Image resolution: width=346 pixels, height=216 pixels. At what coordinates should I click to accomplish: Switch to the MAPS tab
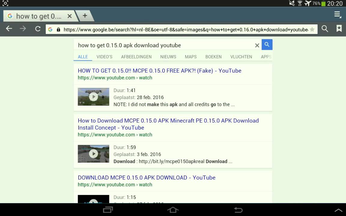[191, 57]
